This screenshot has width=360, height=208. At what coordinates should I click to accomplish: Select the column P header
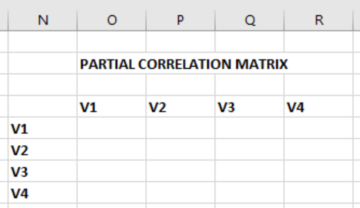[180, 21]
